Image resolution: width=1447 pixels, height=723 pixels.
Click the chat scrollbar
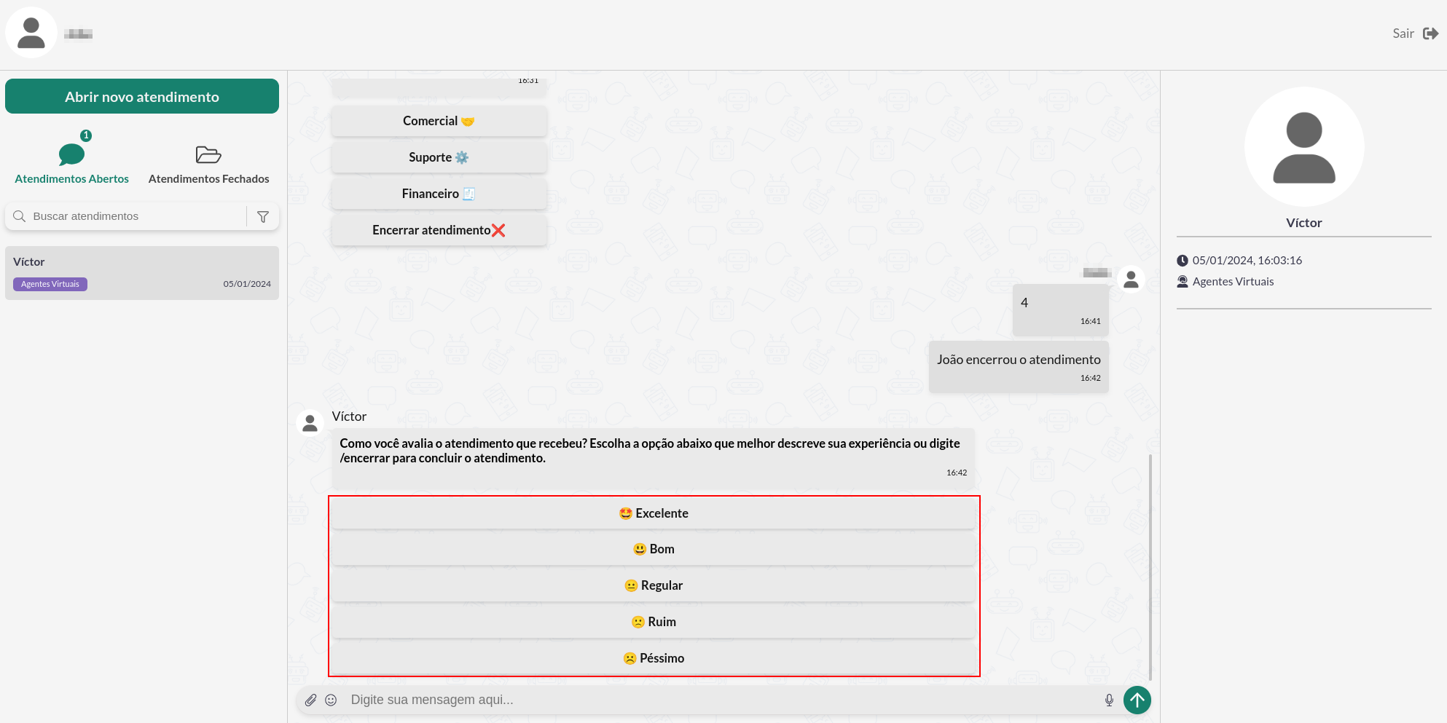[1150, 568]
